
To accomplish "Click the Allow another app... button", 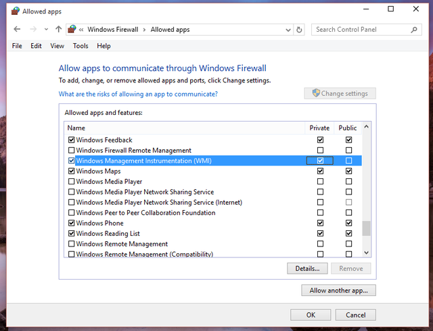I will pyautogui.click(x=338, y=290).
